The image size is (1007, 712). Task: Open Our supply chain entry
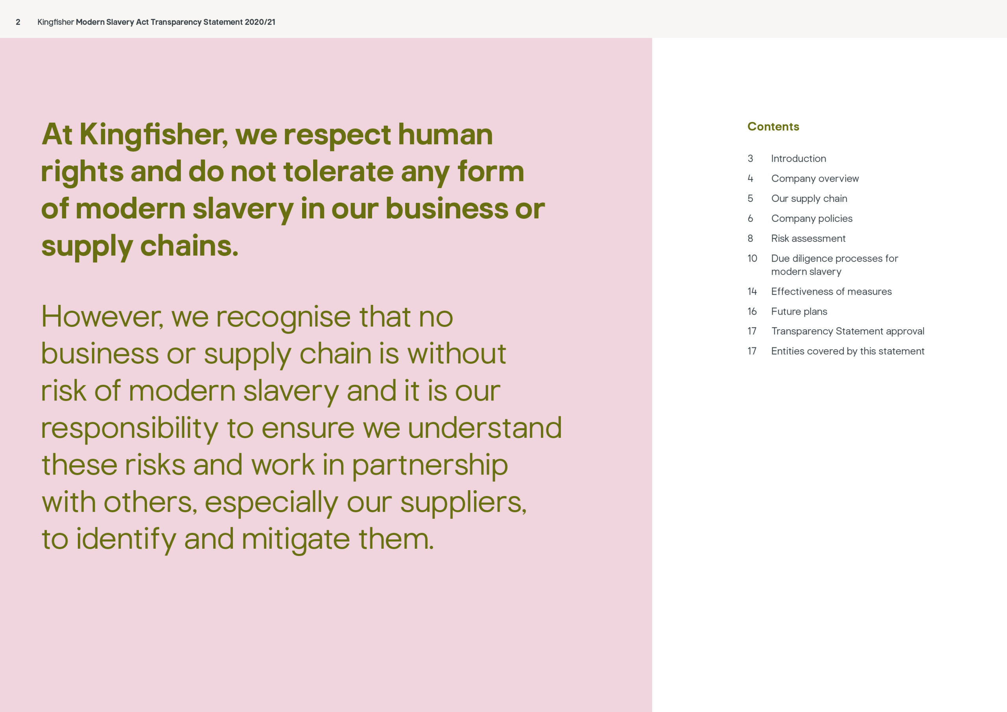(809, 198)
